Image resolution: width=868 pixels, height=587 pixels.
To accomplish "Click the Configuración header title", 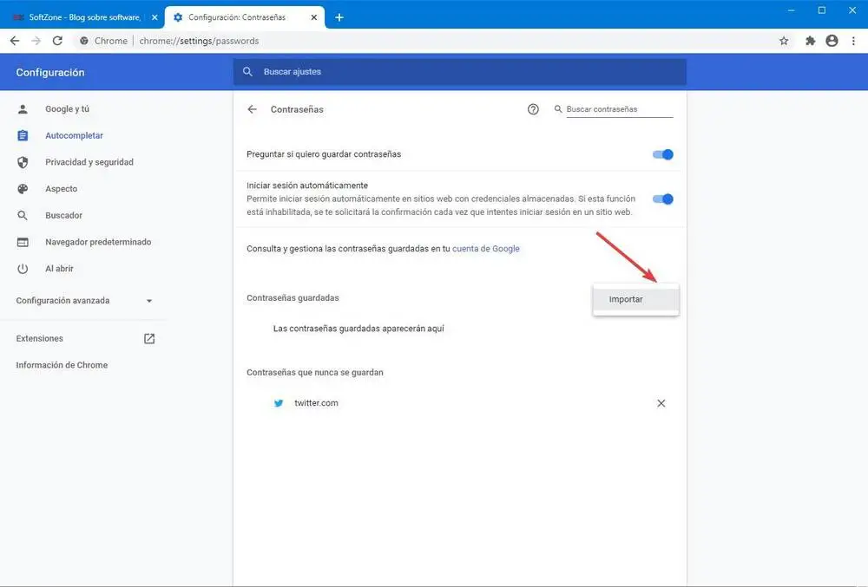I will 50,73.
